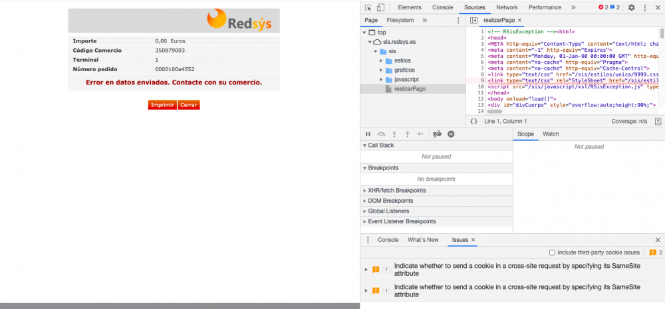Show more DevTools tabs chevron
The image size is (665, 309).
[573, 7]
